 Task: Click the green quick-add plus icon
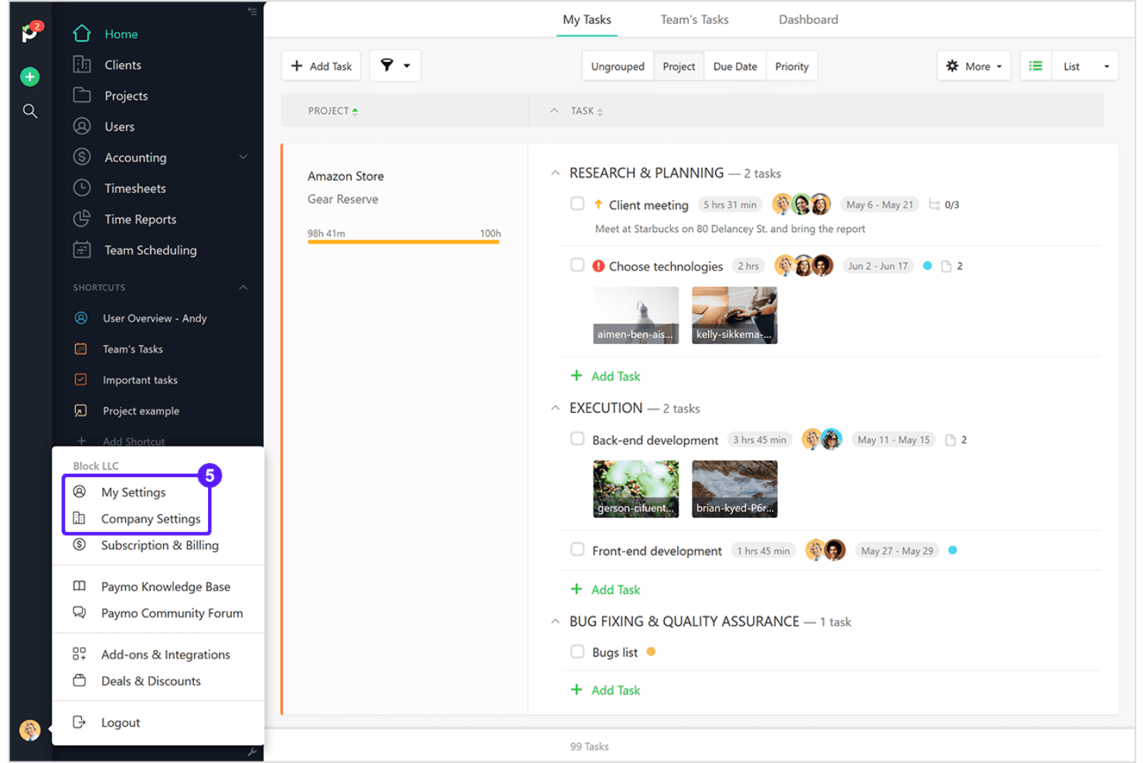coord(30,77)
